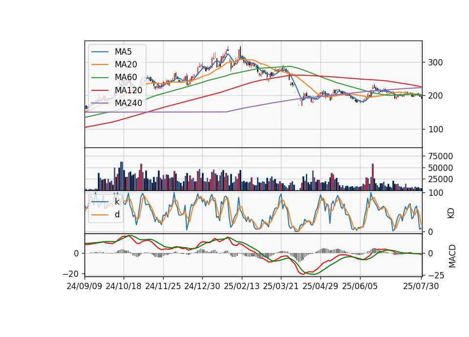Click the k legend label in KD panel
Image resolution: width=469 pixels, height=337 pixels.
(x=117, y=202)
